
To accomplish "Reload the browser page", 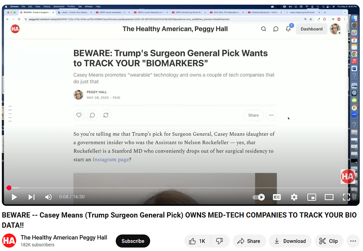I will (19, 19).
